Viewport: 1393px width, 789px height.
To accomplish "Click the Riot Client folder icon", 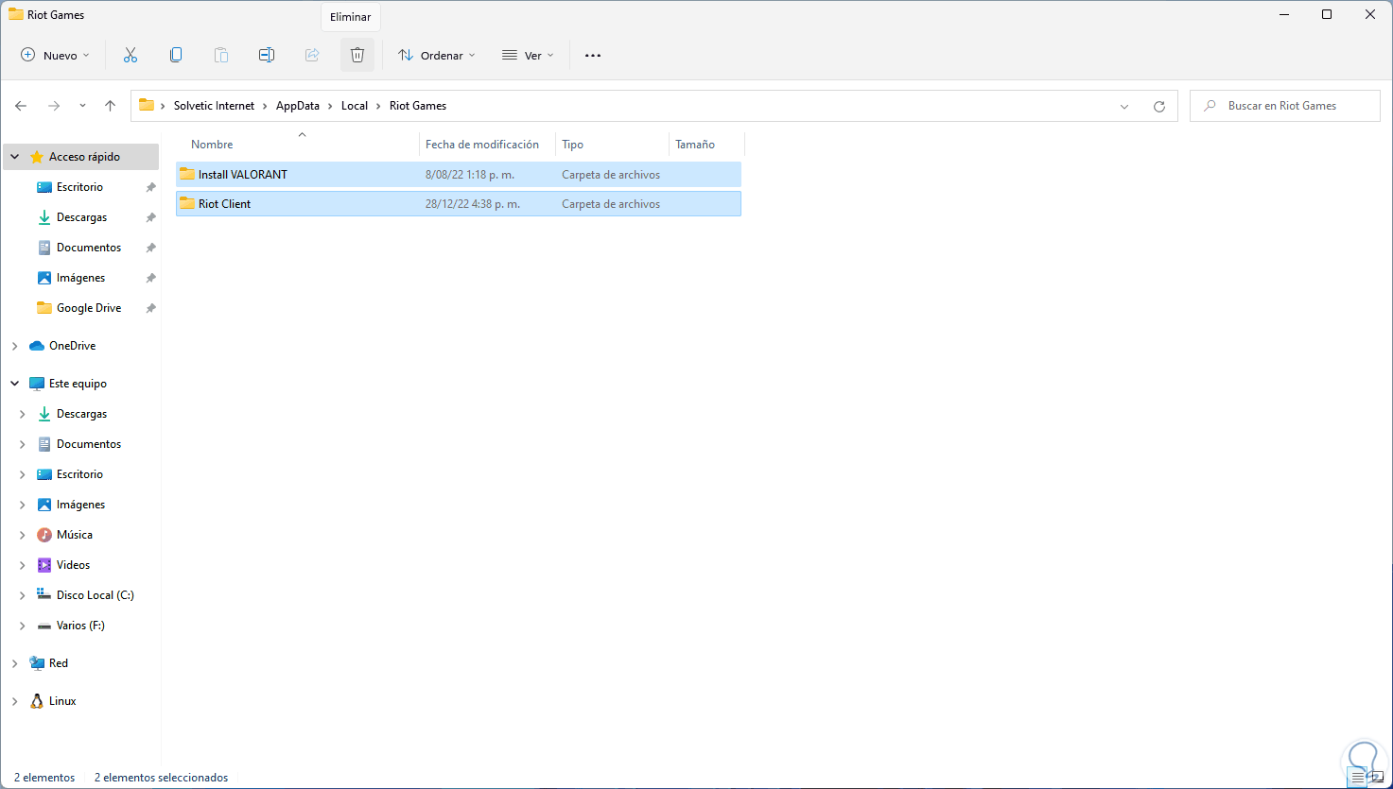I will [187, 203].
